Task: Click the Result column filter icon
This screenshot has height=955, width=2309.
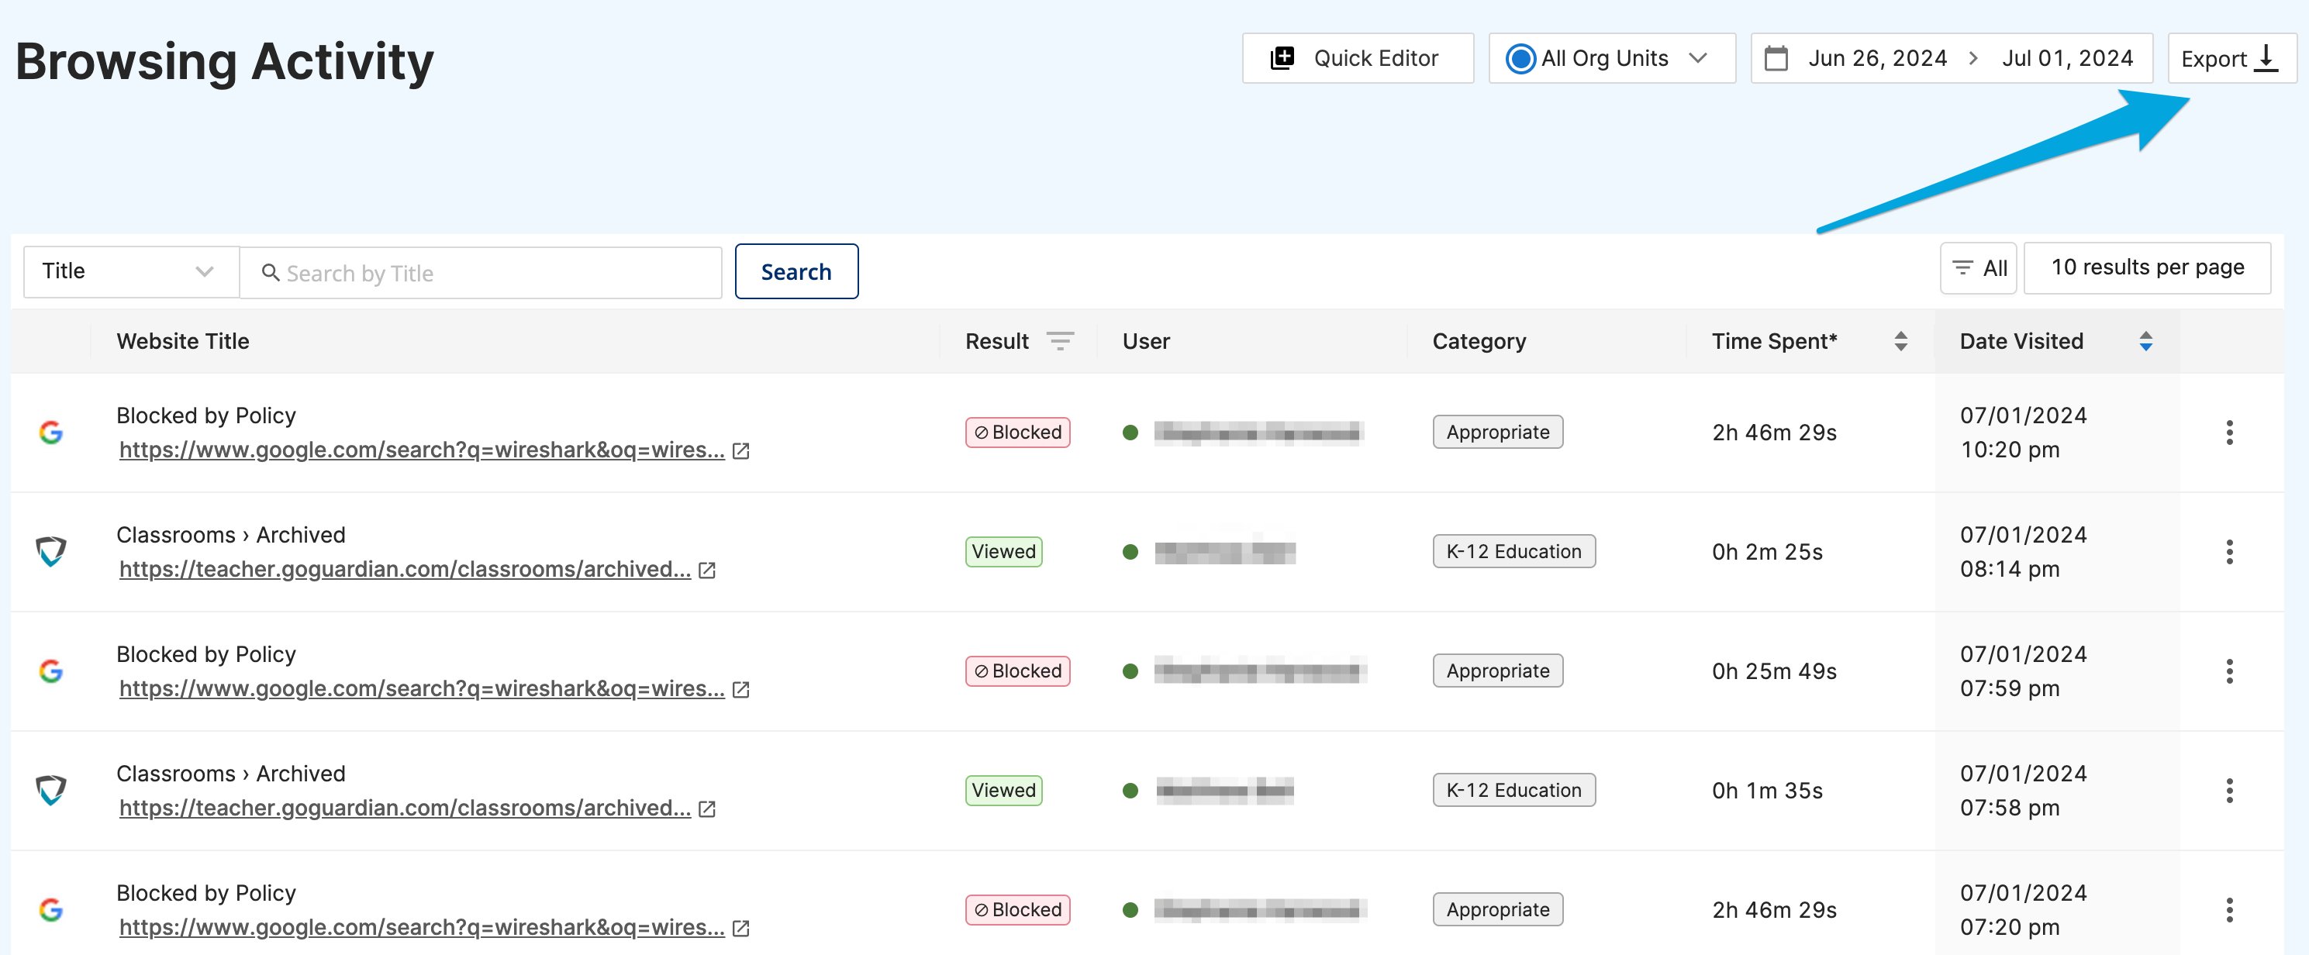Action: [x=1059, y=341]
